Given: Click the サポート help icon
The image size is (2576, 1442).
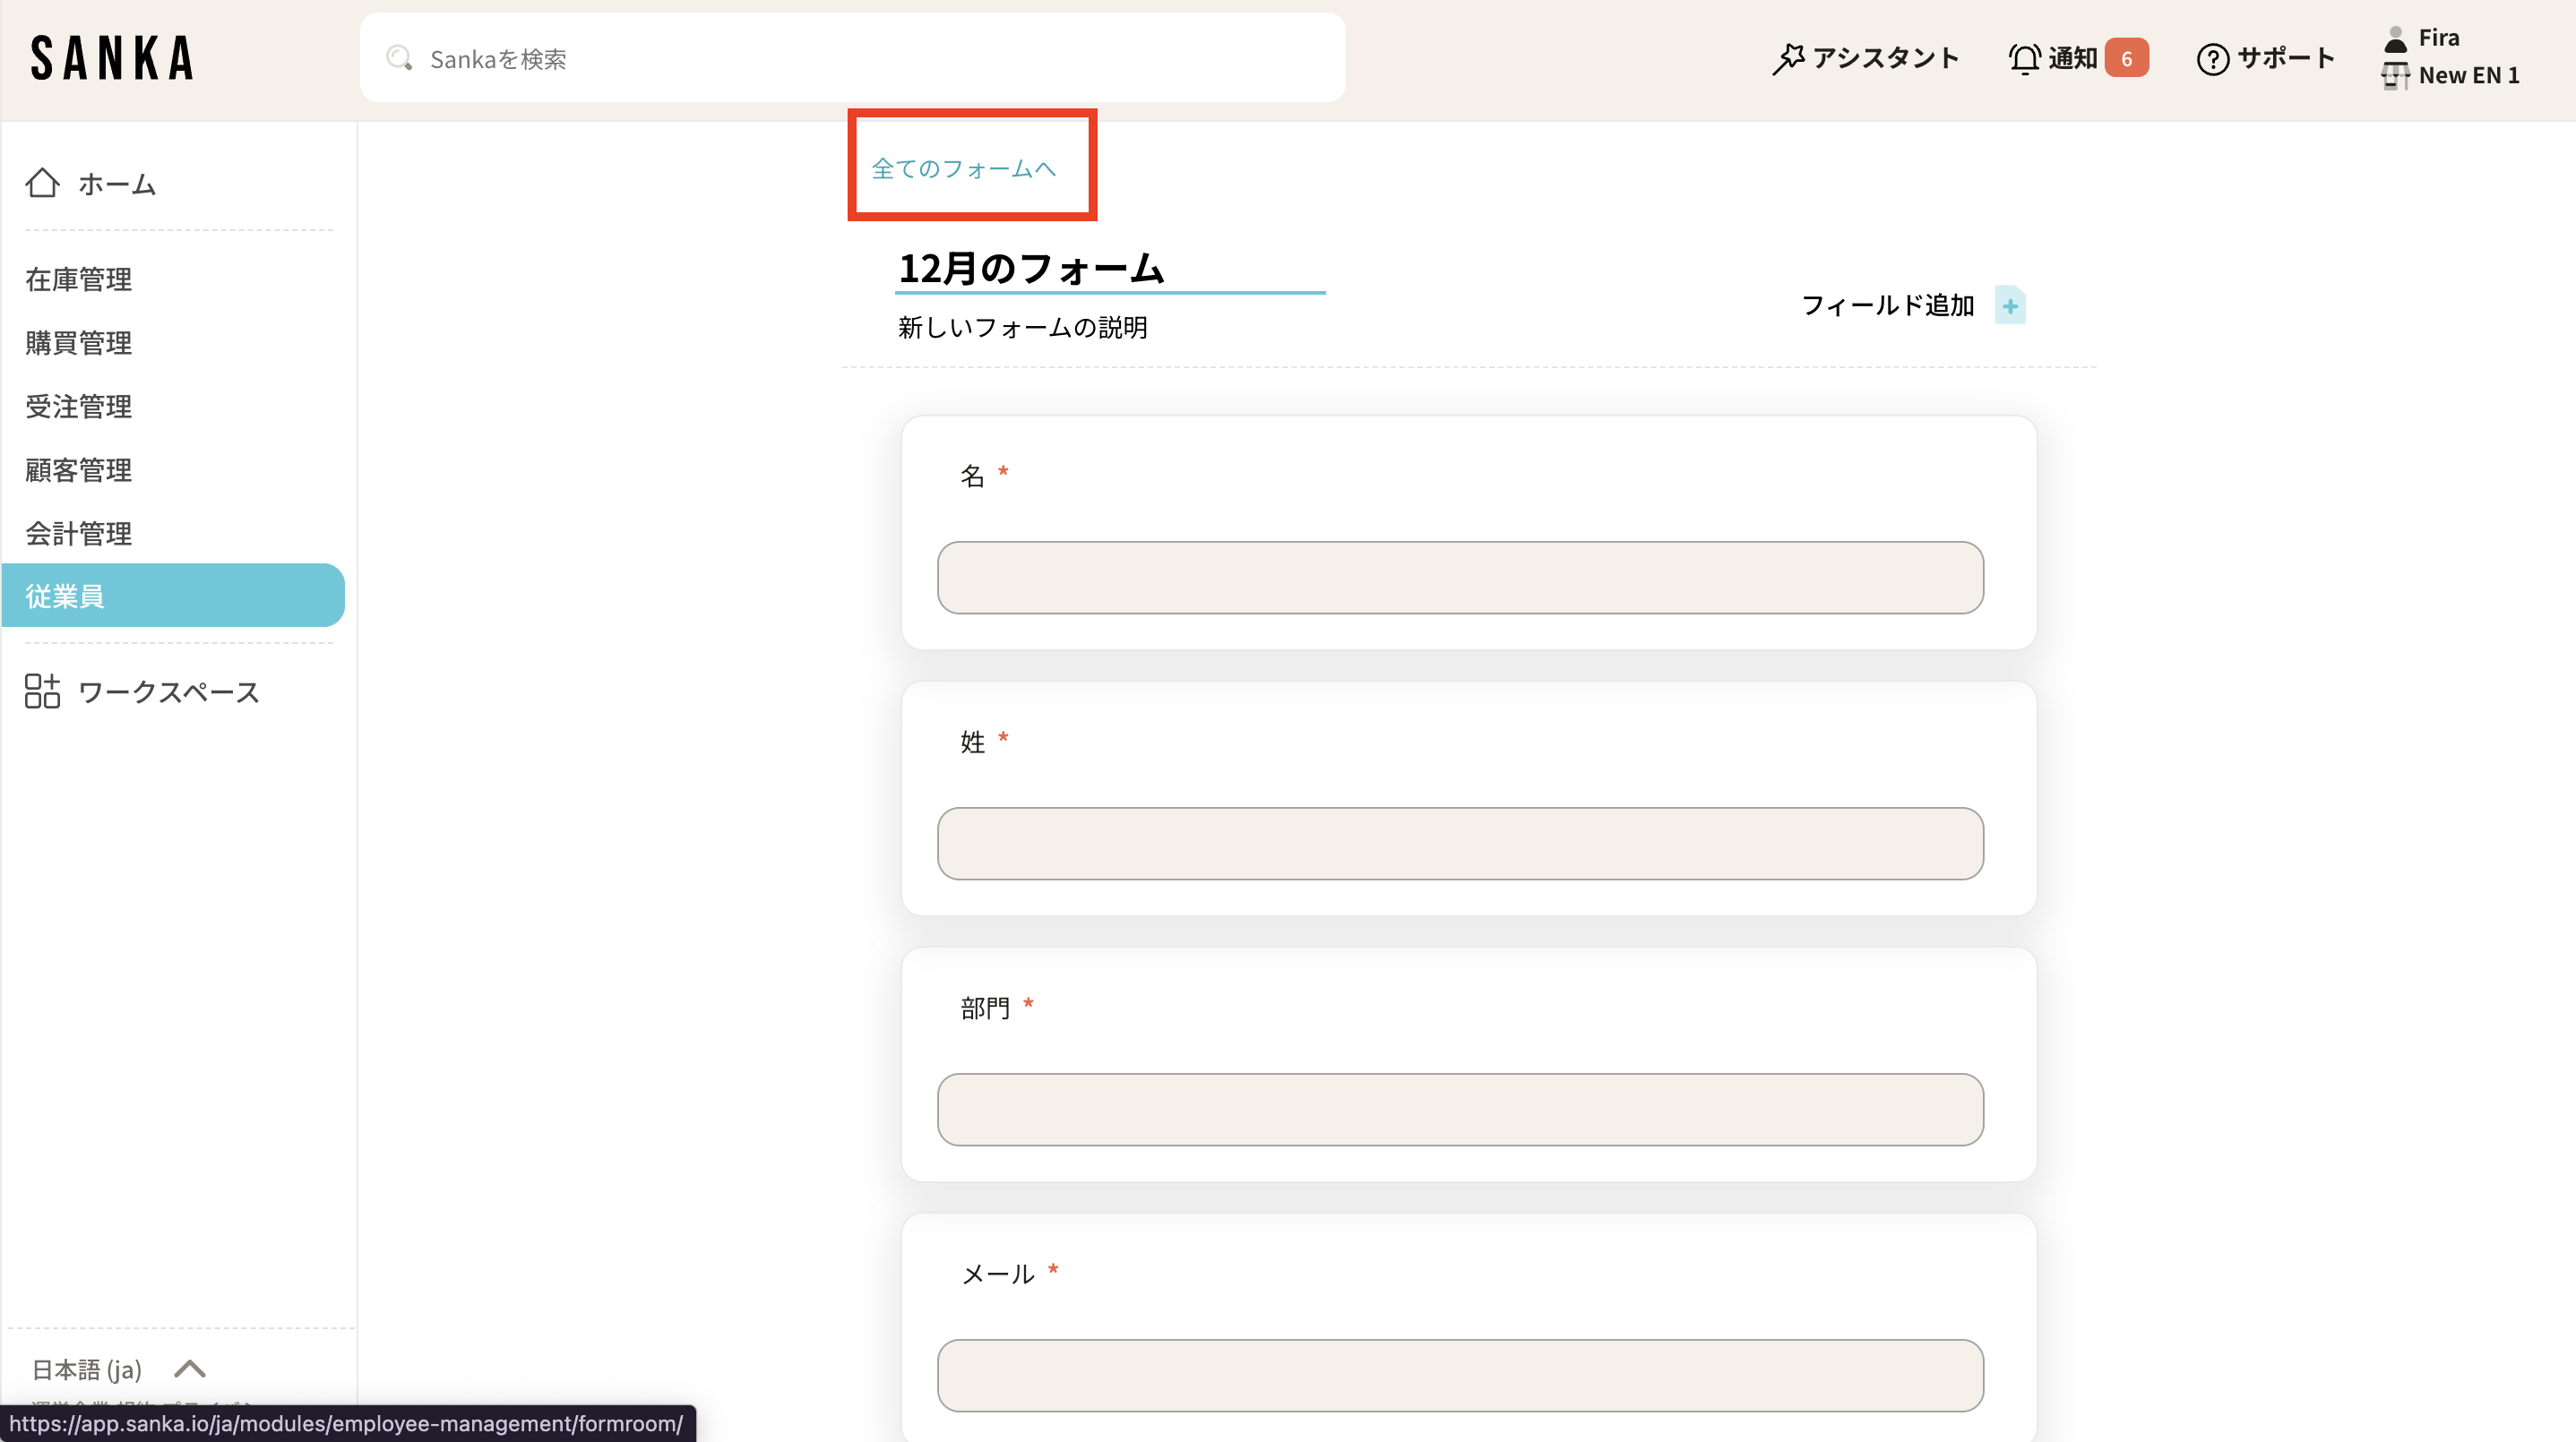Looking at the screenshot, I should (x=2212, y=59).
